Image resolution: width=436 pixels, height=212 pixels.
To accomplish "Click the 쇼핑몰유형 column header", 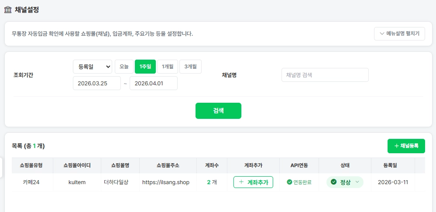I will coord(32,165).
